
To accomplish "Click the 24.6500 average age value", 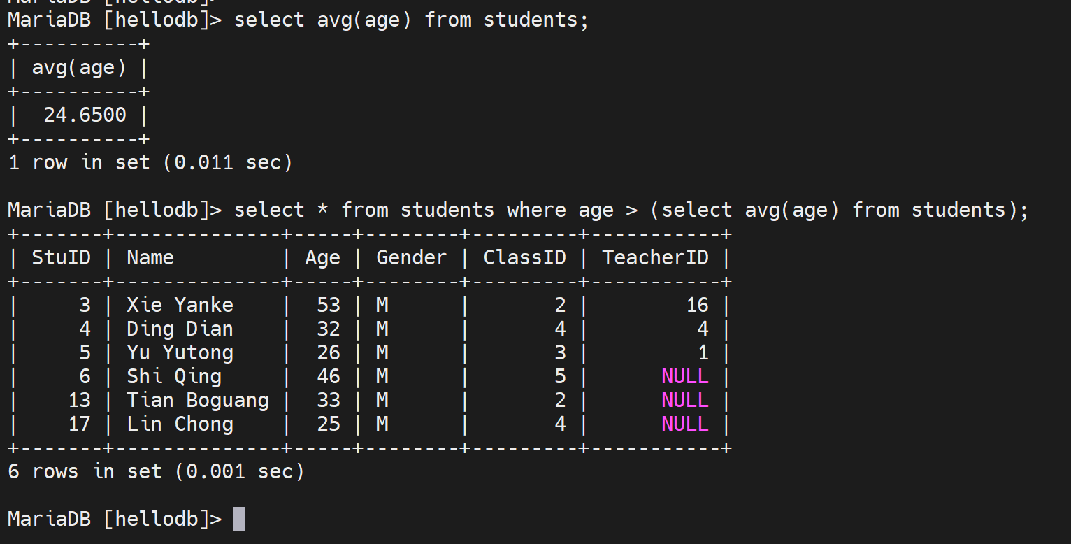I will click(x=85, y=115).
